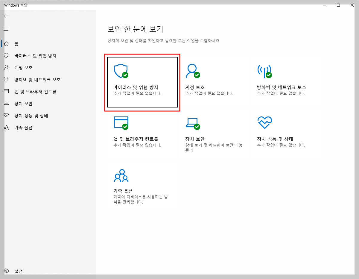Click '가족이 디바이스를 사용하는 방식을 관리합니다.' text

pos(141,199)
